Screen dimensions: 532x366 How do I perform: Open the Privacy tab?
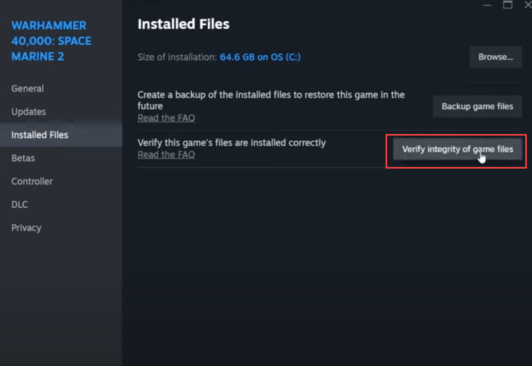[26, 228]
